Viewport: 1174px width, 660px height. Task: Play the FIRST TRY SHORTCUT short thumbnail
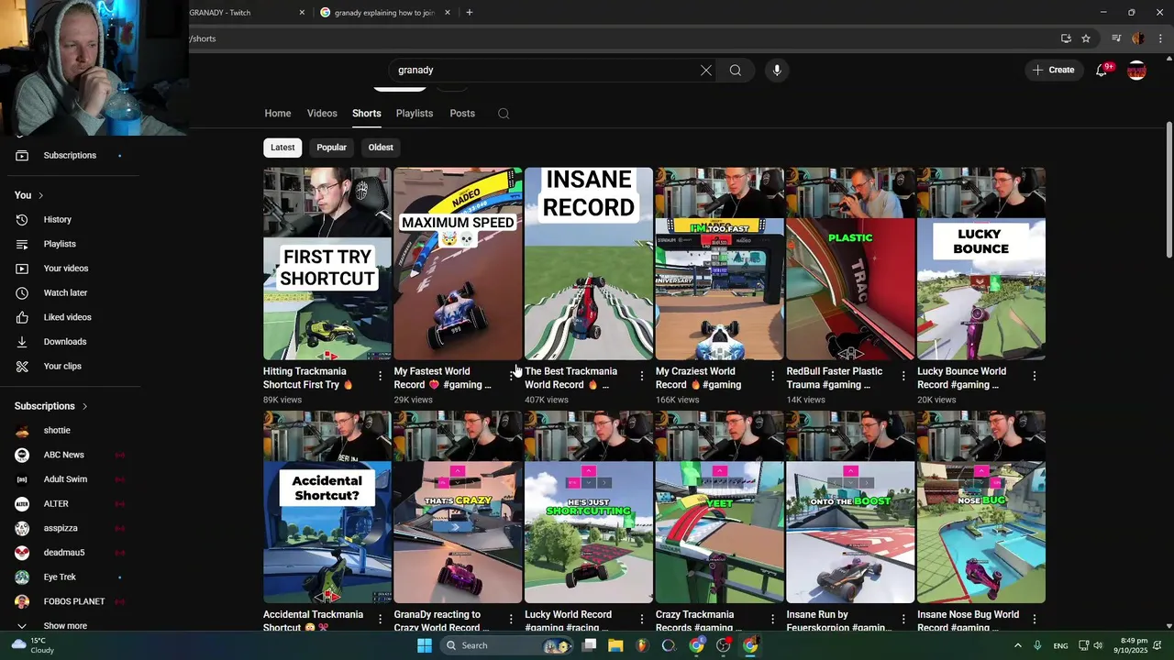[x=327, y=264]
